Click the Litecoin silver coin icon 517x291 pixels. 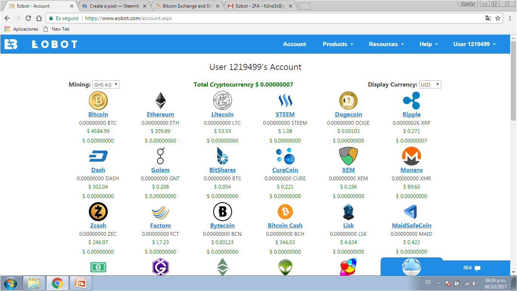pyautogui.click(x=223, y=101)
